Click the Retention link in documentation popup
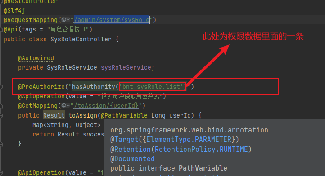 click(132, 150)
